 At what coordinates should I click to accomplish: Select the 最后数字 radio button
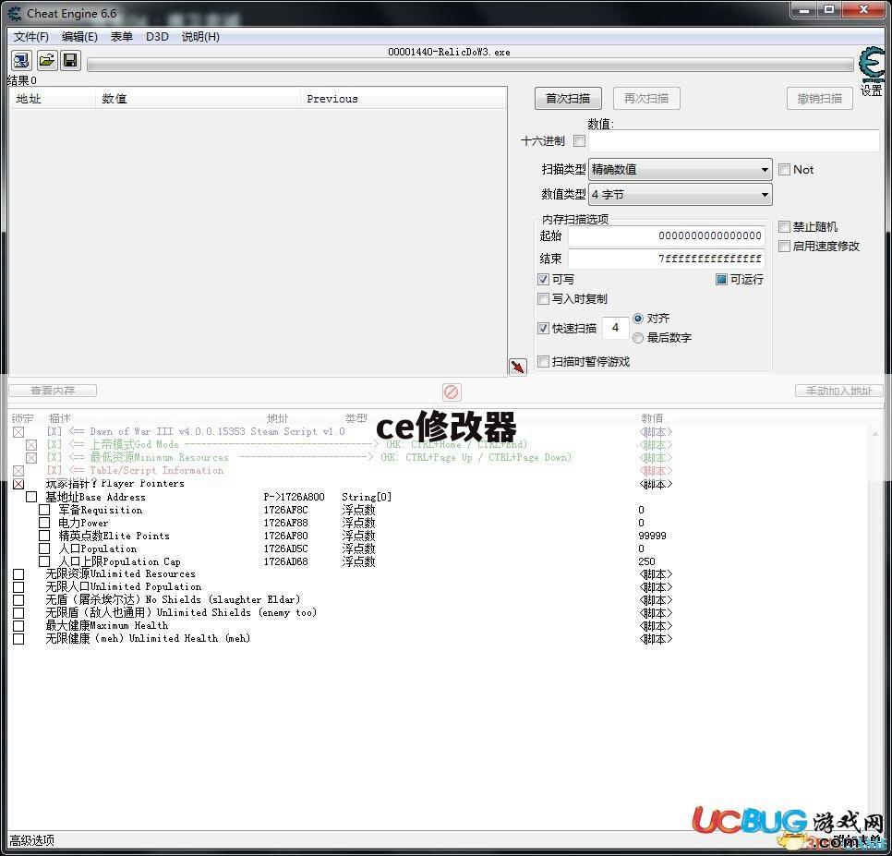tap(638, 338)
